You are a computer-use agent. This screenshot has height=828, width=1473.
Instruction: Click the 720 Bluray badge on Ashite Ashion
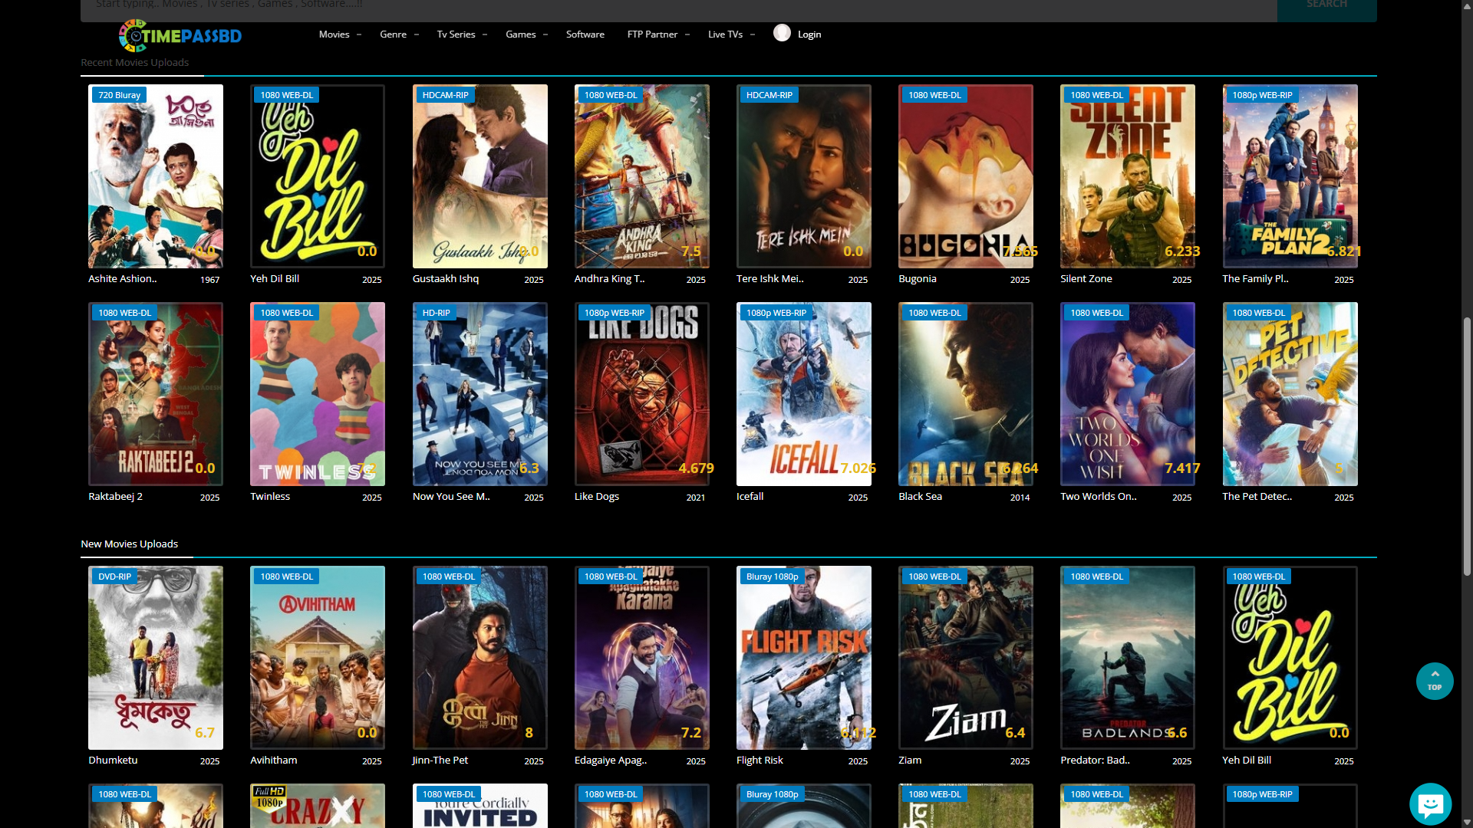coord(119,95)
